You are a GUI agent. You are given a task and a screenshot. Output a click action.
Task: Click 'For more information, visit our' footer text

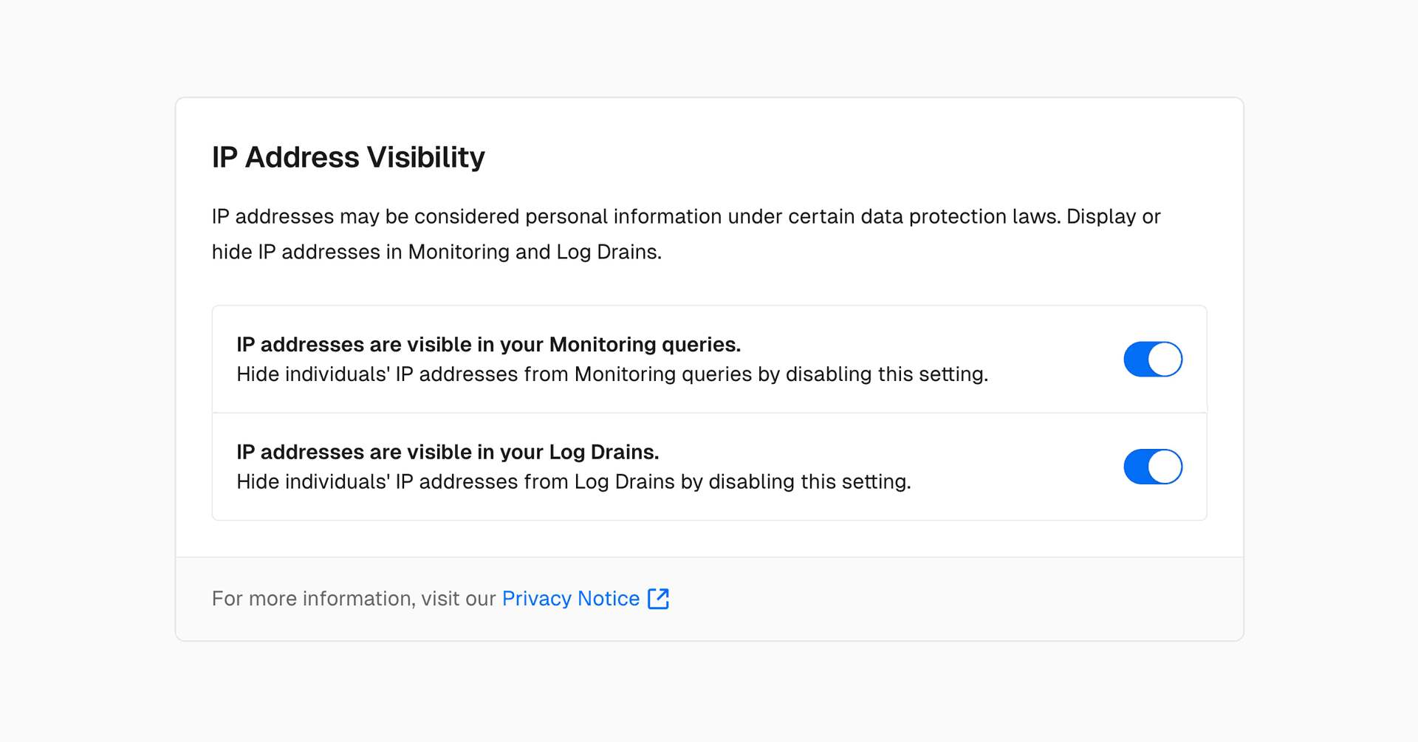point(353,599)
